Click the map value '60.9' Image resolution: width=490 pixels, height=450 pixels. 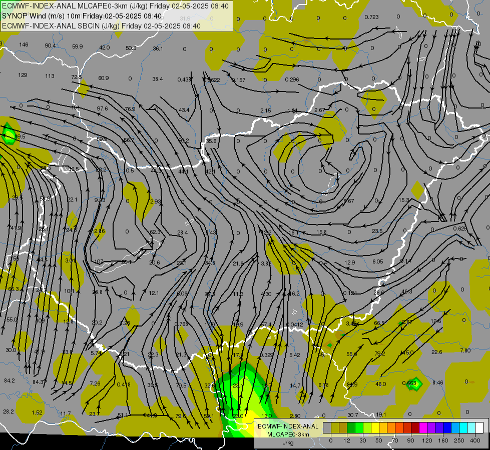[104, 78]
